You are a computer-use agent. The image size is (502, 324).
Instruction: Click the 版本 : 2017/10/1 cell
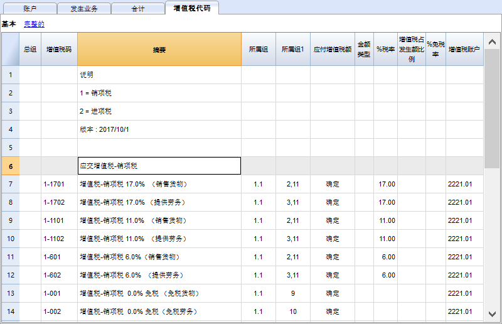click(x=159, y=129)
